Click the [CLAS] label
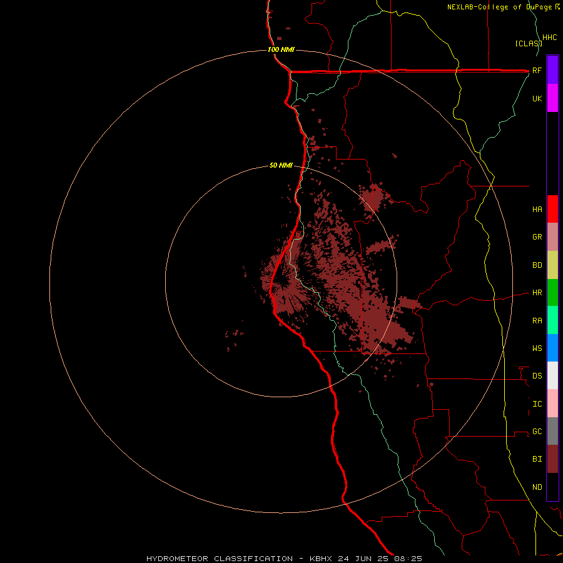This screenshot has width=563, height=563. pos(529,43)
